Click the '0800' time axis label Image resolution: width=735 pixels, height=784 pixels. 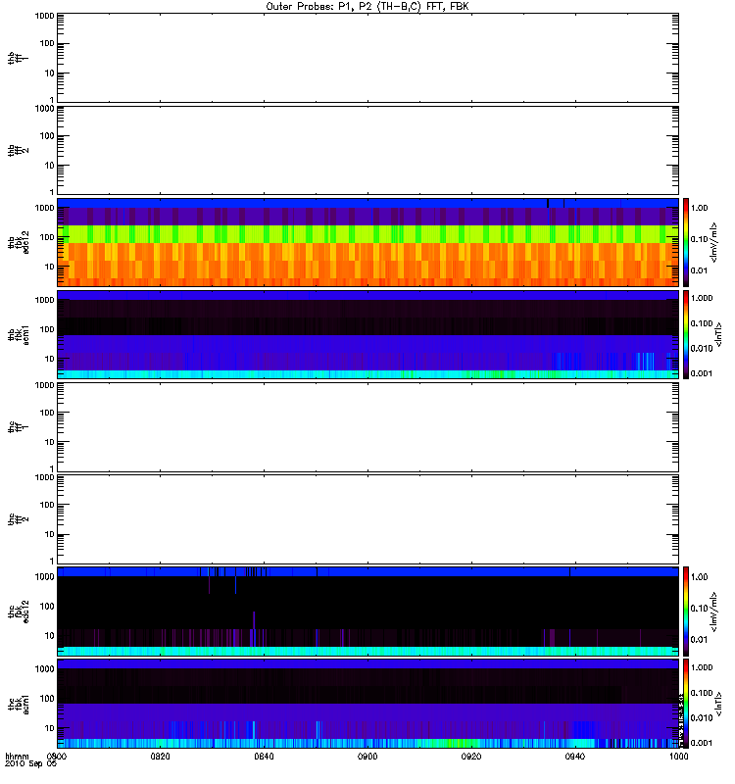pyautogui.click(x=57, y=757)
